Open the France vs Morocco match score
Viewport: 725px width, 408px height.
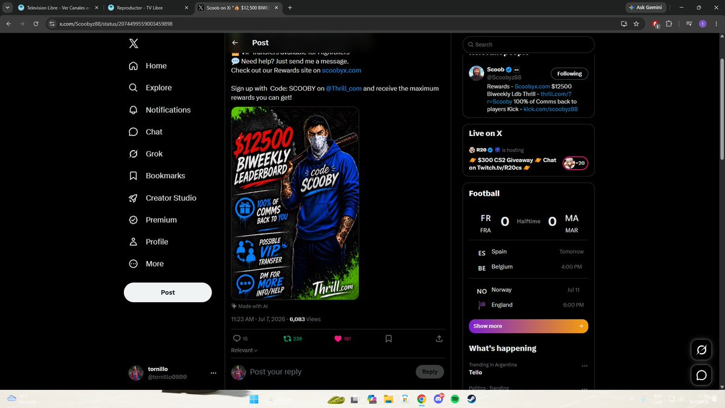tap(529, 222)
